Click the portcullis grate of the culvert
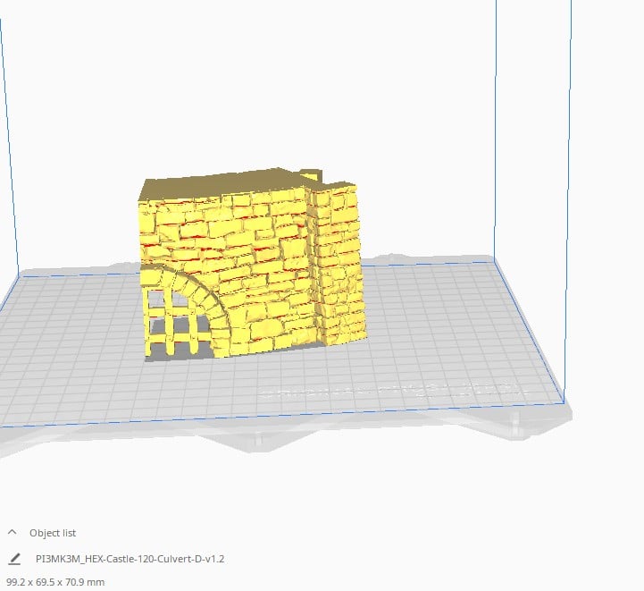The width and height of the screenshot is (644, 591). point(174,325)
